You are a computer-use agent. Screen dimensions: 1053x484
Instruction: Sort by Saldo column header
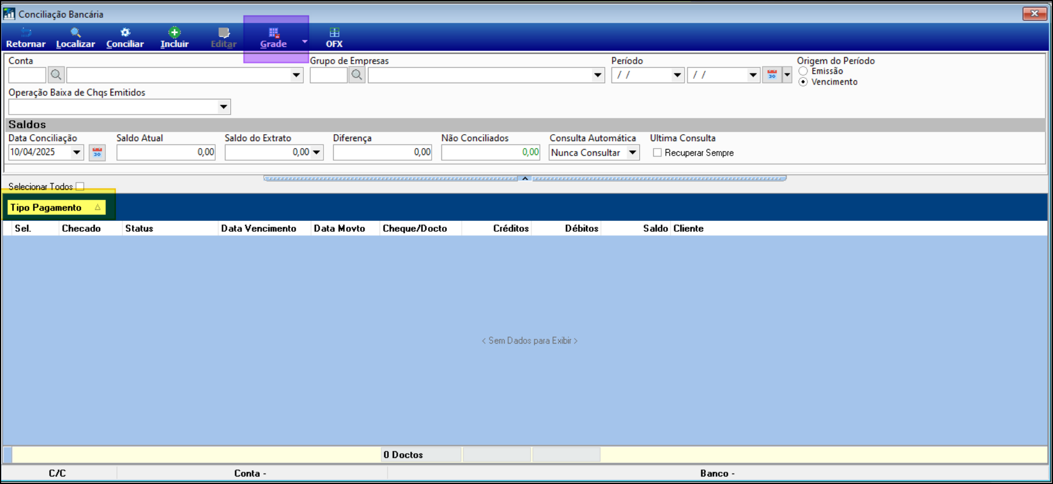(x=636, y=228)
